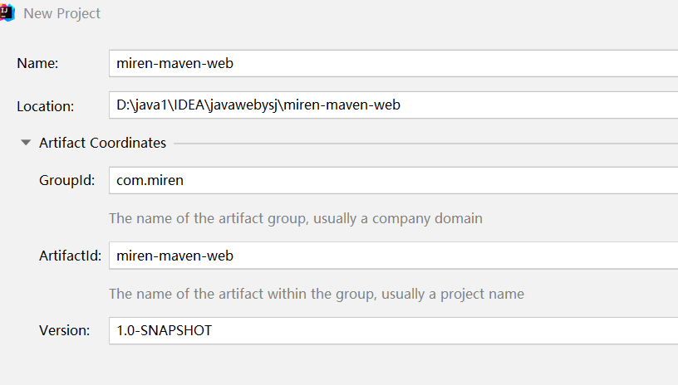Viewport: 678px width, 385px height.
Task: Click the Version: label
Action: point(64,330)
